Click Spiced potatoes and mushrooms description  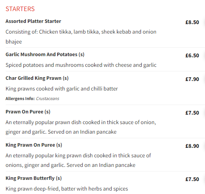pos(81,65)
